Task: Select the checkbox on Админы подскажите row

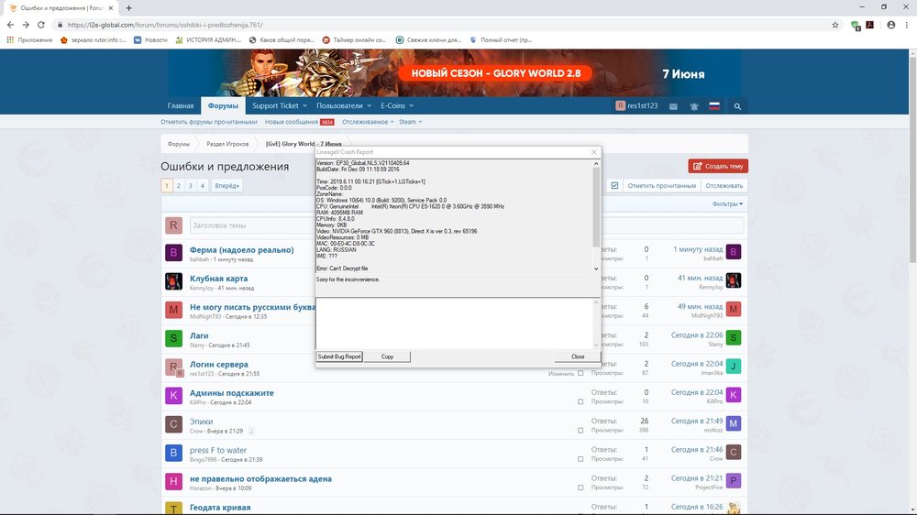Action: pos(580,401)
